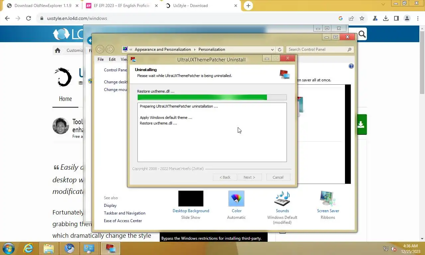Open Taskbar and Navigation link
Viewport: 425px width, 255px height.
click(x=125, y=213)
